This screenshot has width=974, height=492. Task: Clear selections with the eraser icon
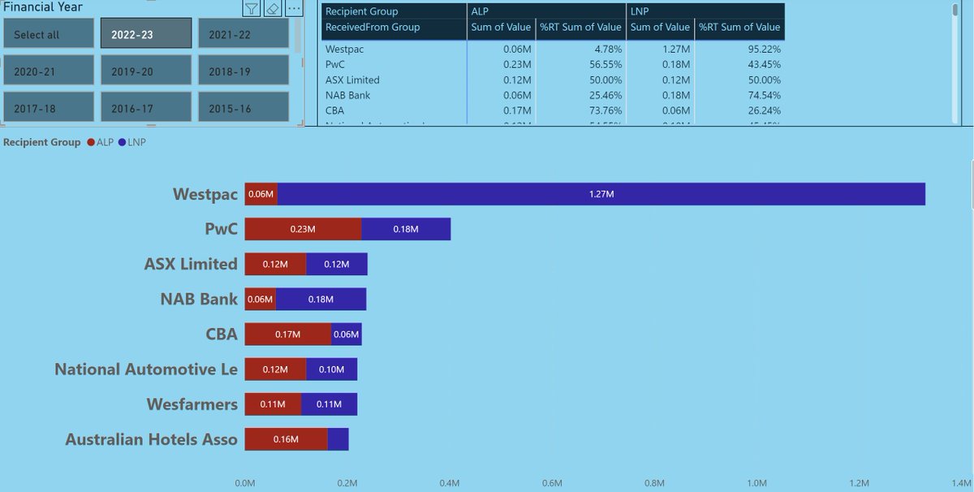[x=273, y=8]
